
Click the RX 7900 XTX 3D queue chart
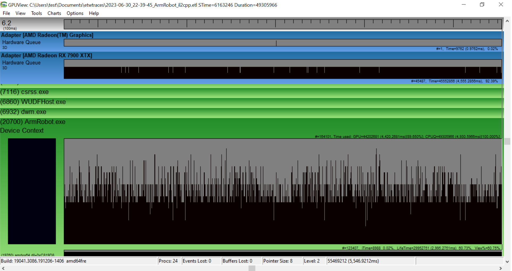pos(283,69)
